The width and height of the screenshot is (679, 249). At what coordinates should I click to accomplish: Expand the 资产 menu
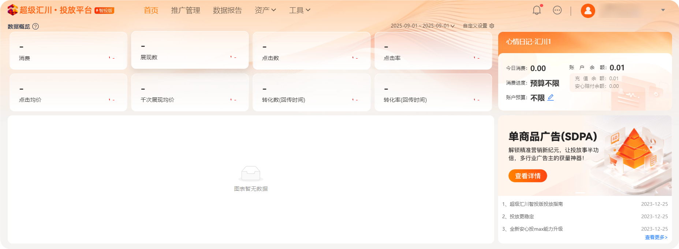(x=265, y=10)
